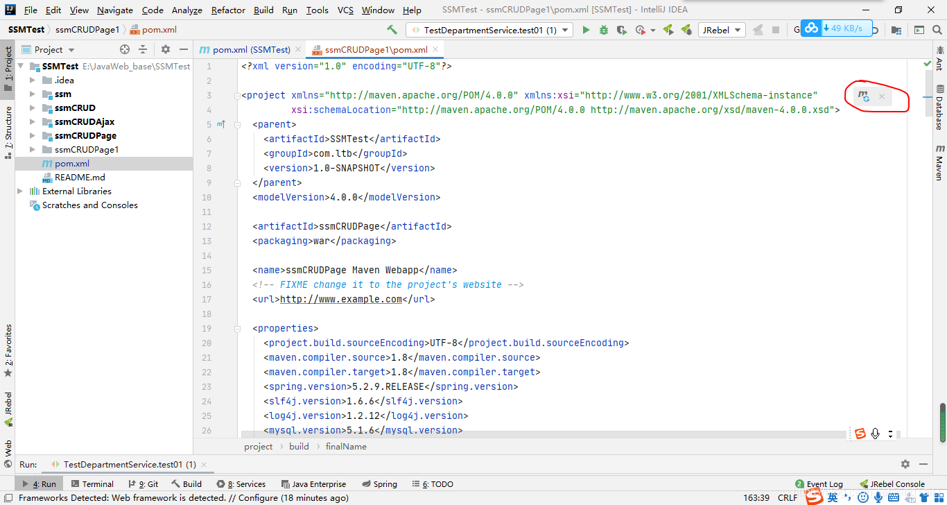Switch to pom.xml (SSMTest) editor tab
The image size is (947, 505).
tap(251, 49)
